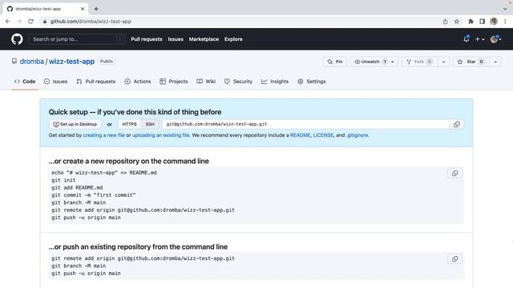Open the Chrome profile avatar
The width and height of the screenshot is (513, 288).
pyautogui.click(x=494, y=22)
